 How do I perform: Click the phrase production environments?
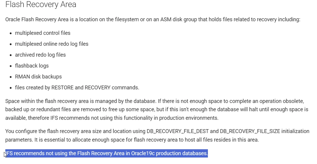pos(189,118)
